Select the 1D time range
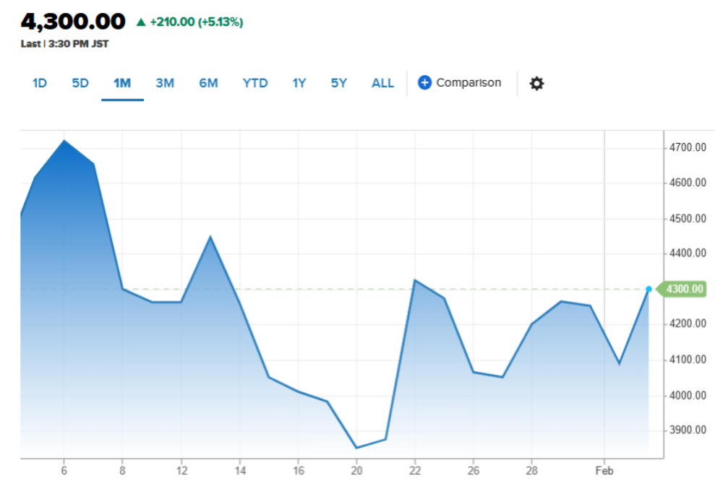 coord(39,83)
